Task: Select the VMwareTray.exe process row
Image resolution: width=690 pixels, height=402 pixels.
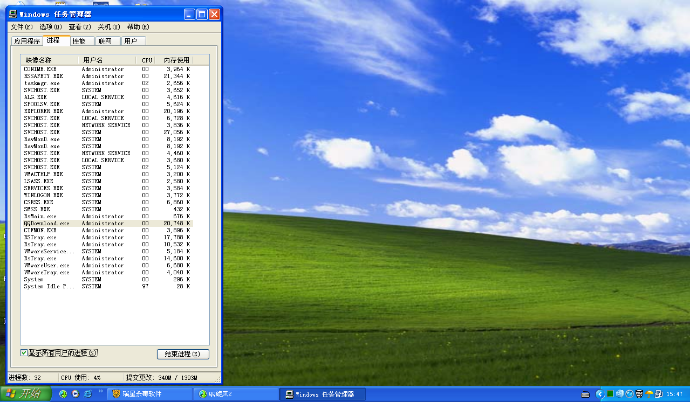Action: click(107, 272)
